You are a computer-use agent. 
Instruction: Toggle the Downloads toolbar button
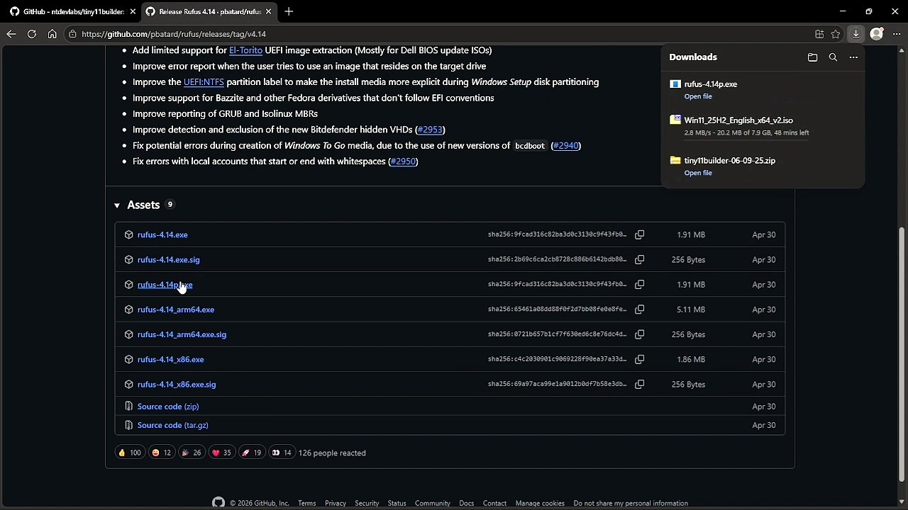[x=856, y=34]
